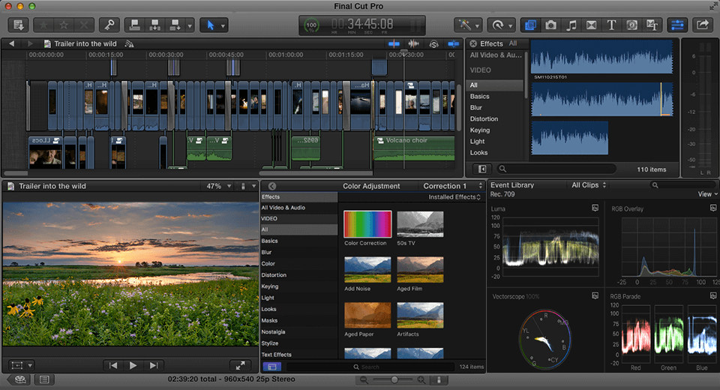Open RGB Overlay scope settings icon
Screen dimensions: 720x390
point(713,208)
